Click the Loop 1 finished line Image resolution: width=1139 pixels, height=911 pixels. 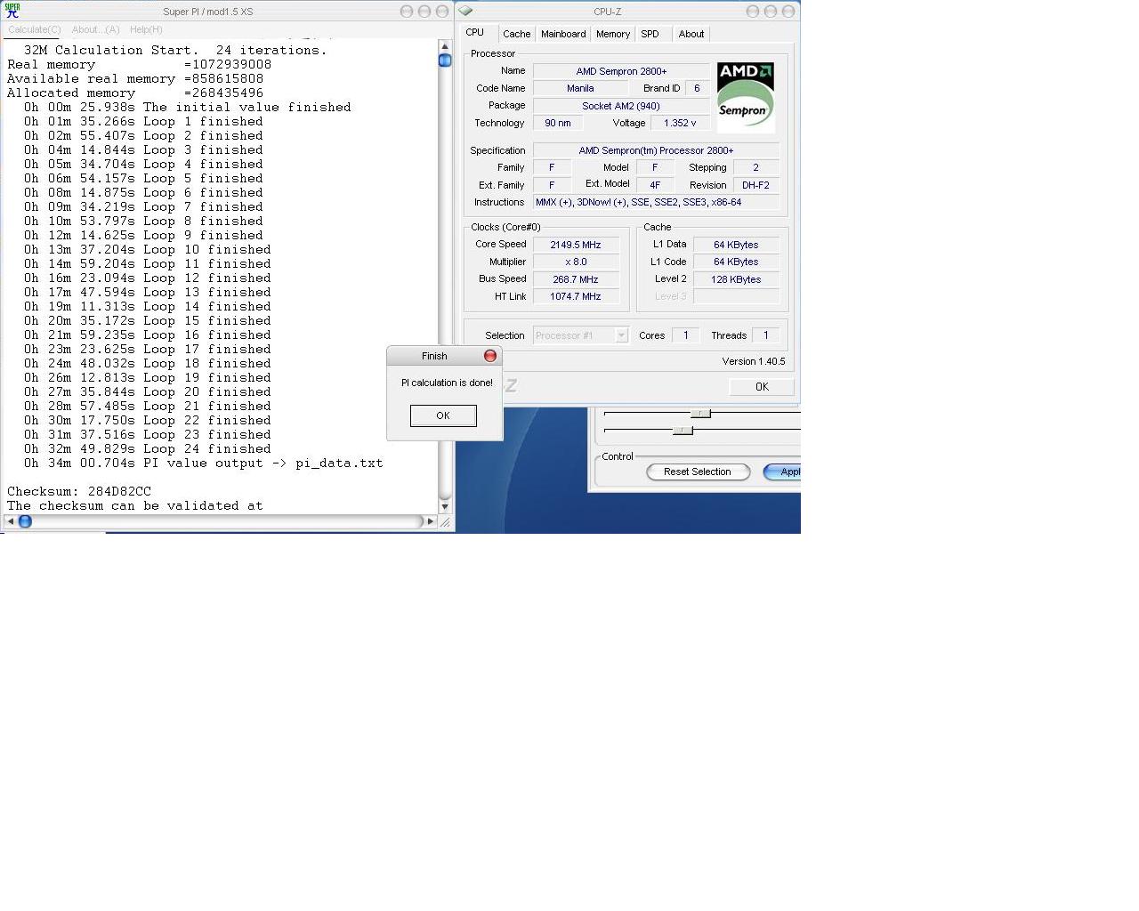(143, 121)
